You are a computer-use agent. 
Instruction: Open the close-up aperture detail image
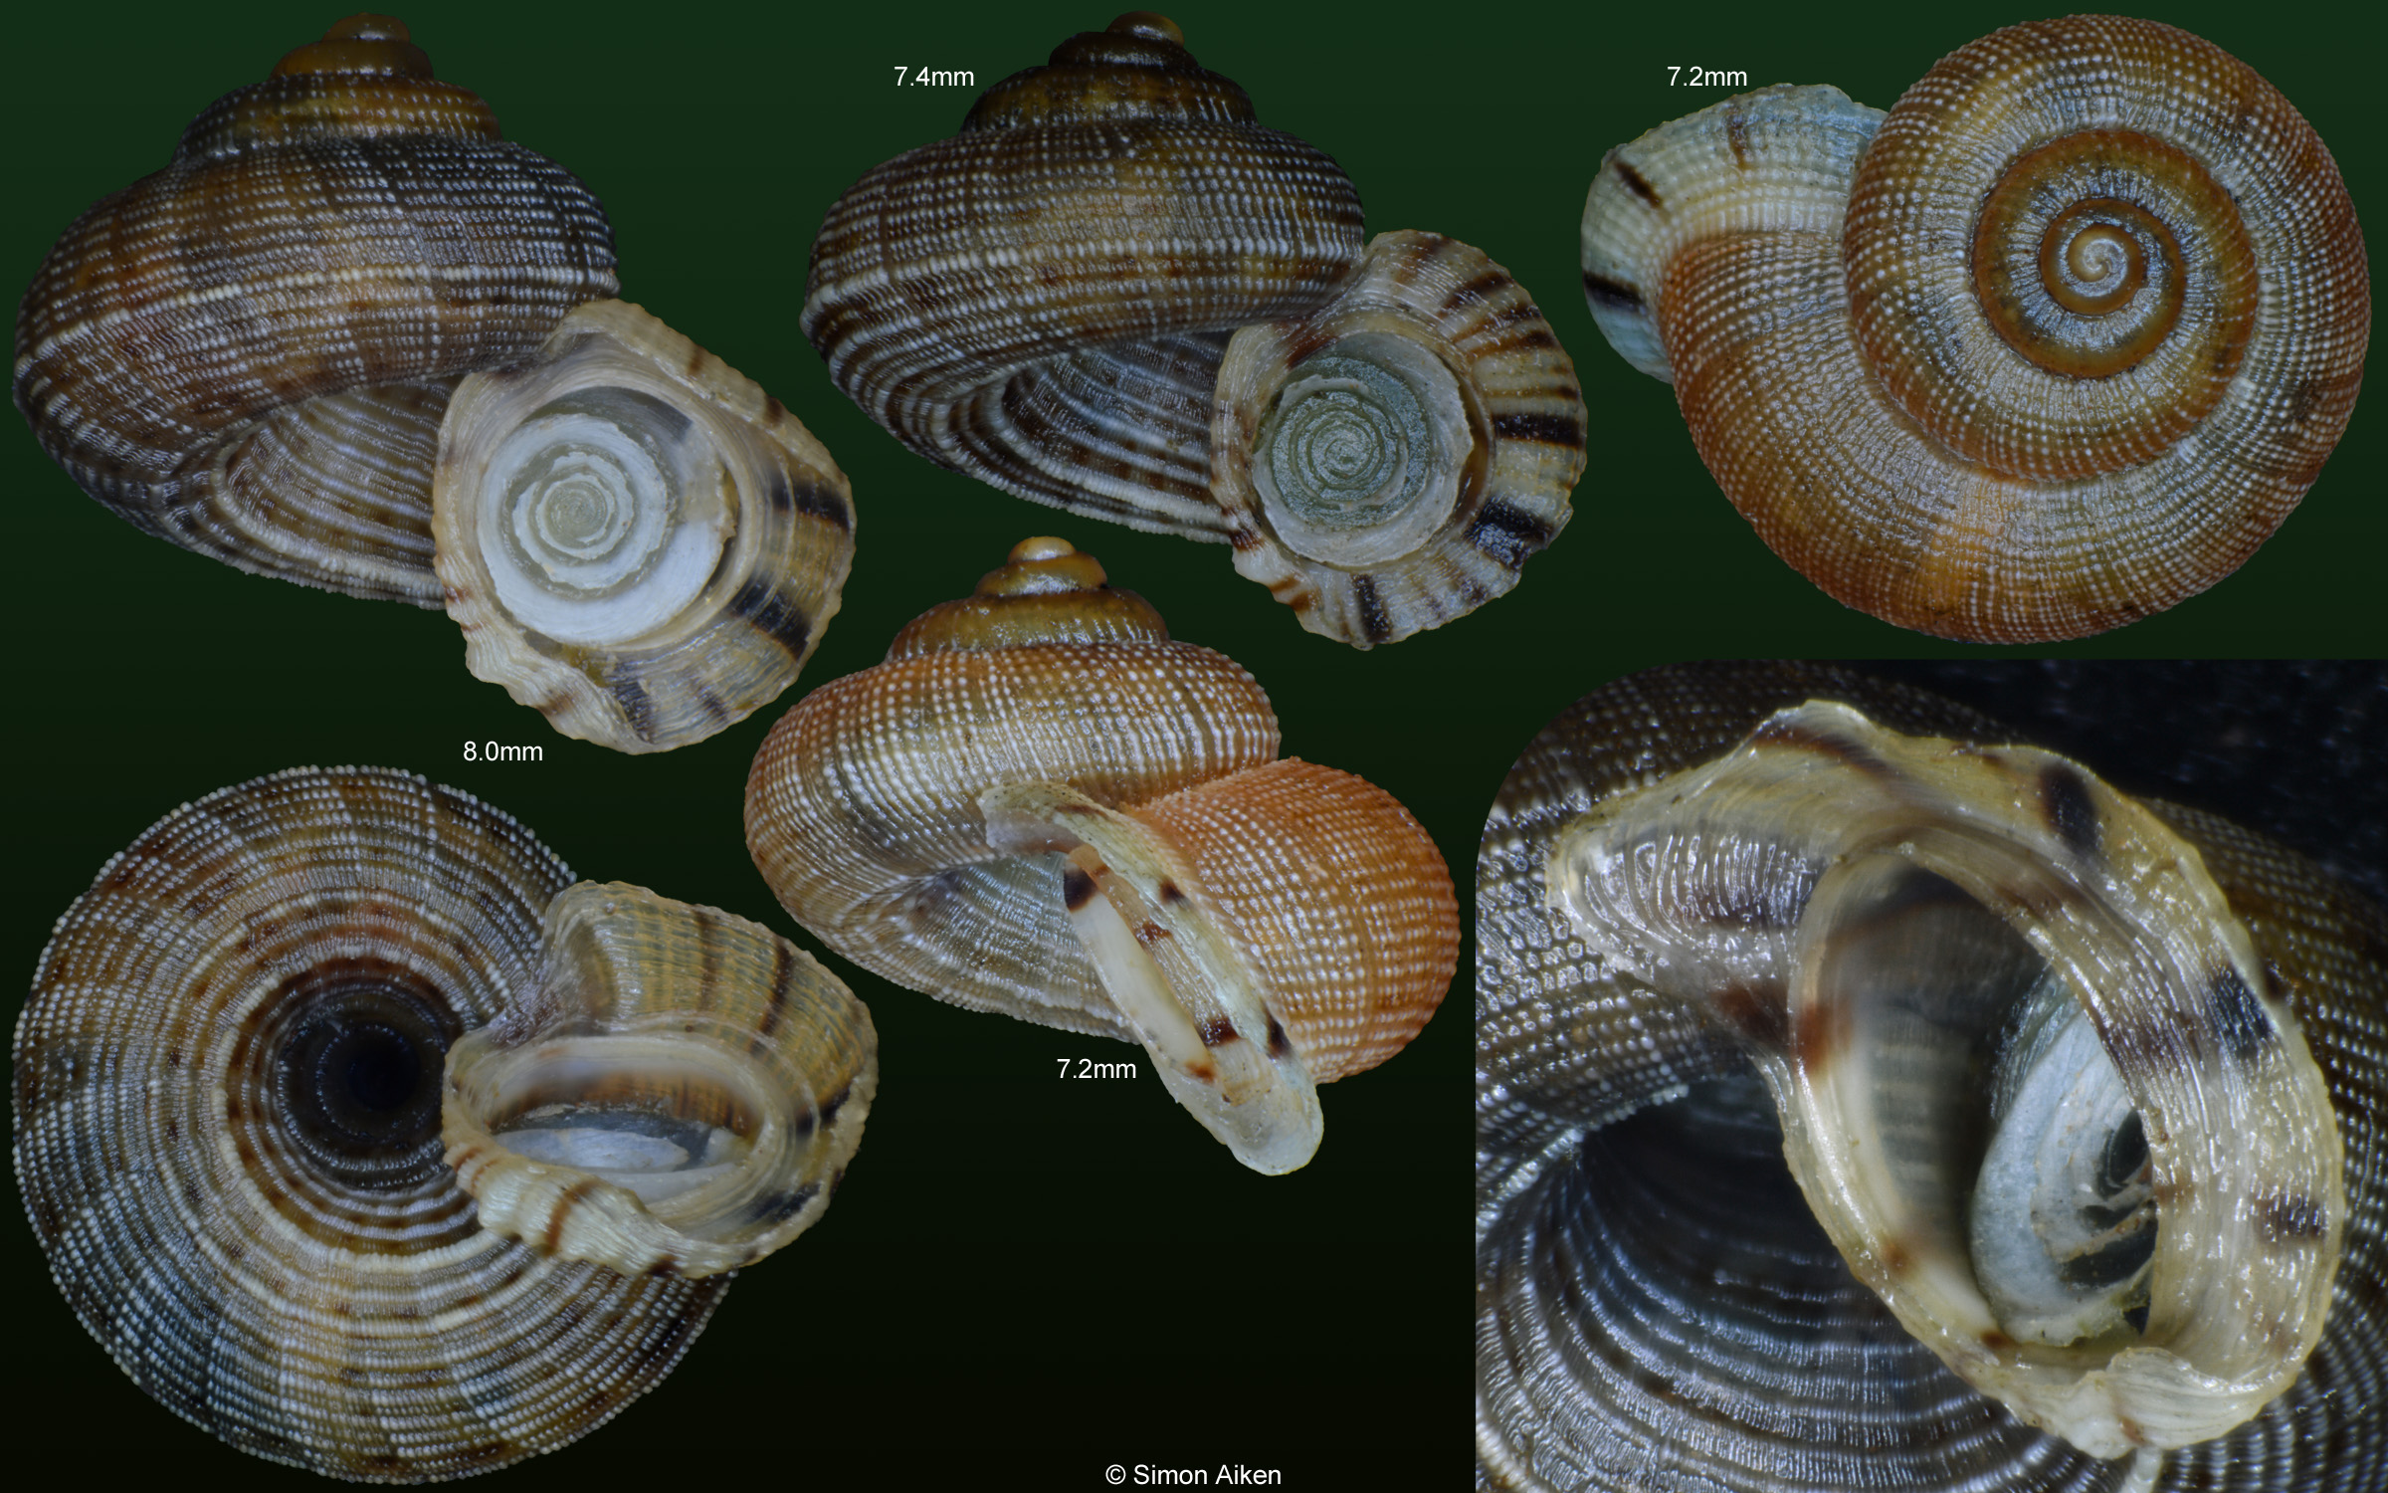point(1931,1076)
